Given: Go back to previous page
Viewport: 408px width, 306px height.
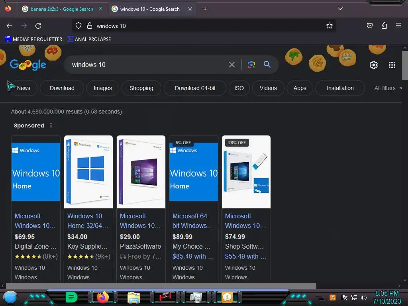Looking at the screenshot, I should click(10, 26).
